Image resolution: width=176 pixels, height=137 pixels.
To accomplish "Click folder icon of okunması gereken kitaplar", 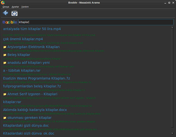I will [5, 118].
